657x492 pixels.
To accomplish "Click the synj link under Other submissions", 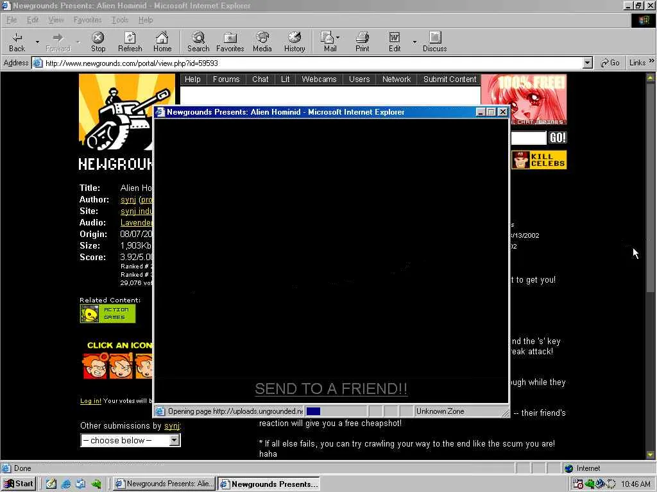I will click(x=172, y=426).
